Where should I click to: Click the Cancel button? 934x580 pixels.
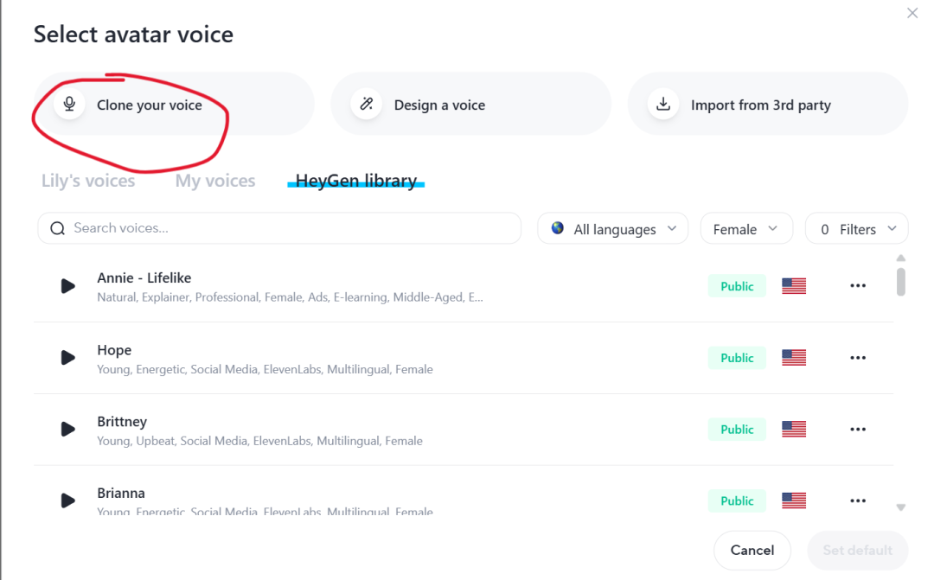[x=752, y=551]
